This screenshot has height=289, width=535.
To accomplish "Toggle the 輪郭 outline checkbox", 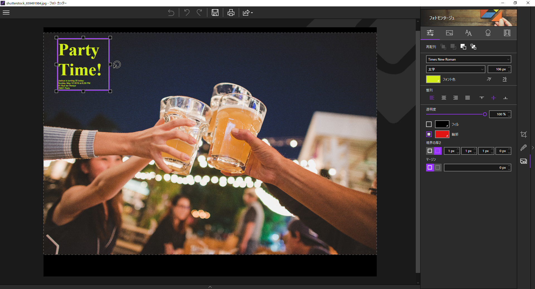I will pyautogui.click(x=429, y=134).
